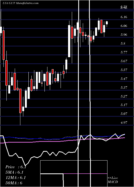Click the 5.37 price axis label
Image resolution: width=134 pixels, height=187 pixels.
tap(124, 88)
